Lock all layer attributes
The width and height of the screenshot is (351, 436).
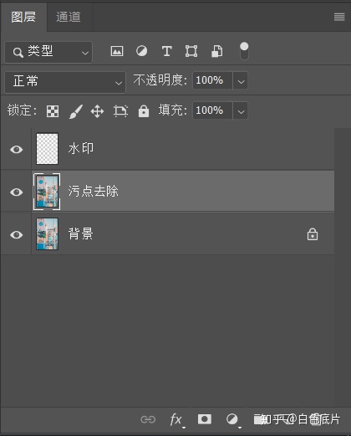pos(144,111)
